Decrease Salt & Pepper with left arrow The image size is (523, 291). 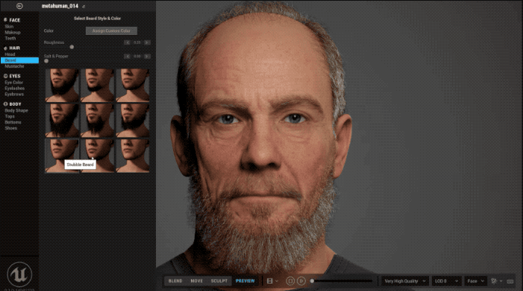point(127,57)
